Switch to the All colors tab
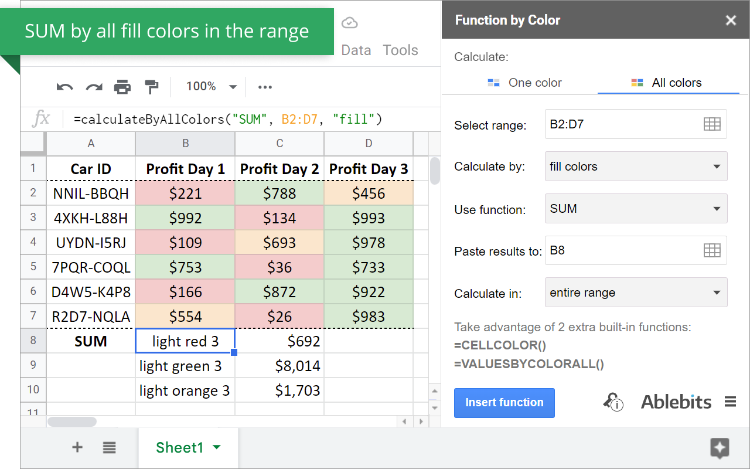 (667, 83)
